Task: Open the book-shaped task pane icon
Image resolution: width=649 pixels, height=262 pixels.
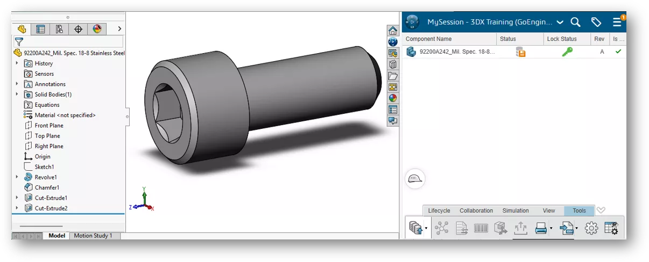Action: [393, 64]
